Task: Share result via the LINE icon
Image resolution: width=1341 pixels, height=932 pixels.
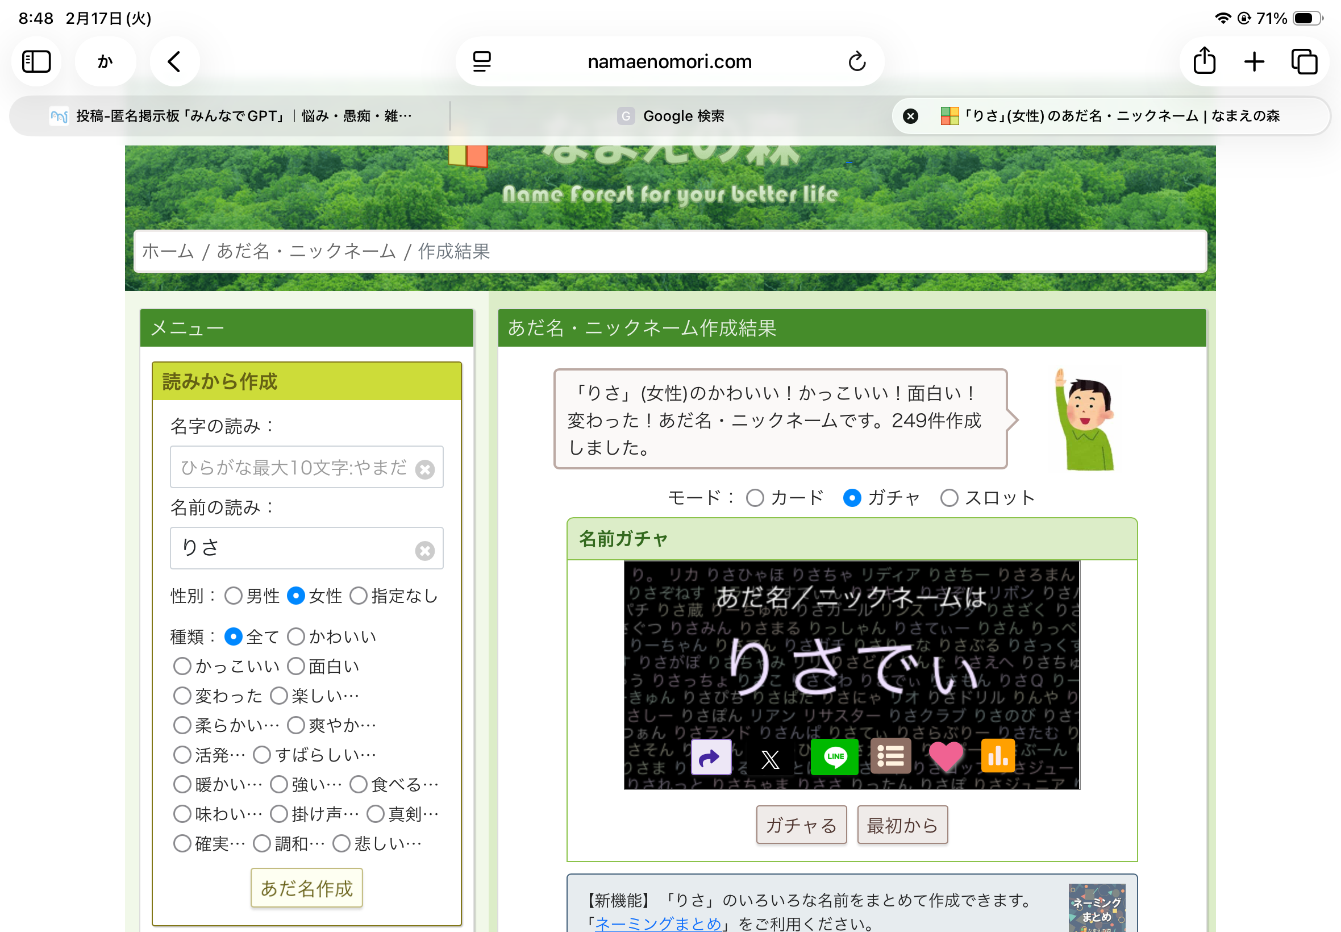Action: (834, 757)
